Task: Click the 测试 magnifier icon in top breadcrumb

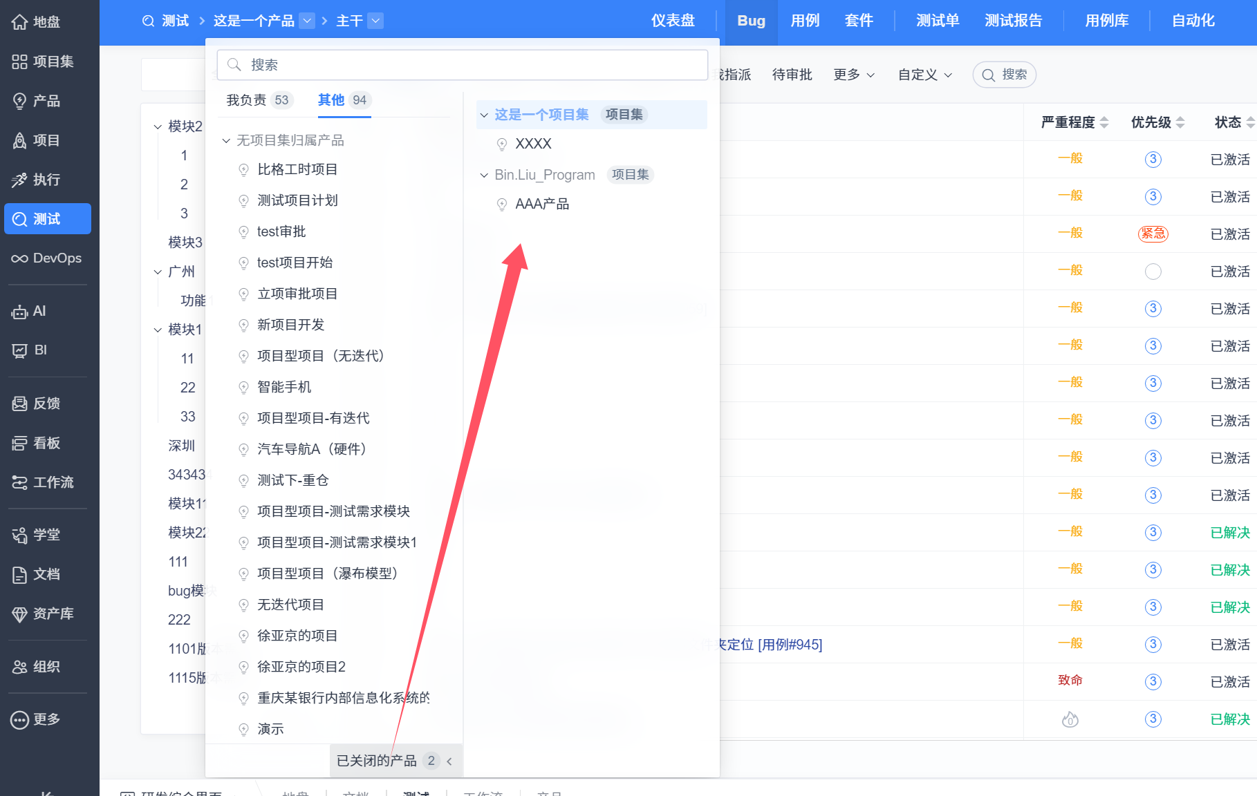Action: pyautogui.click(x=148, y=21)
